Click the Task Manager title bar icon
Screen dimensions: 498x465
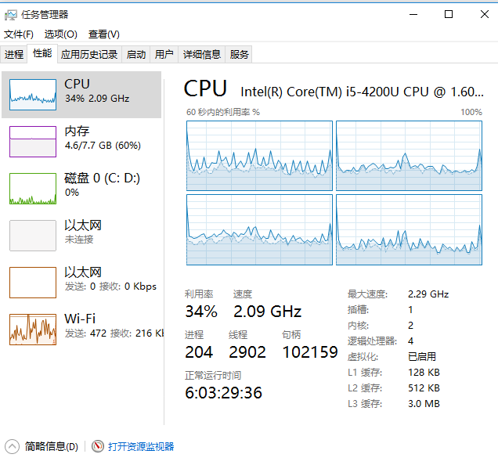(12, 14)
